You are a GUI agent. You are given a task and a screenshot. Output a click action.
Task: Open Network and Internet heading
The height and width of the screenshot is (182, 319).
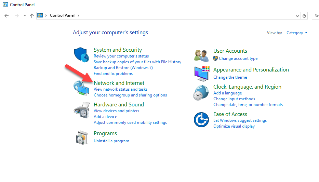pyautogui.click(x=119, y=83)
